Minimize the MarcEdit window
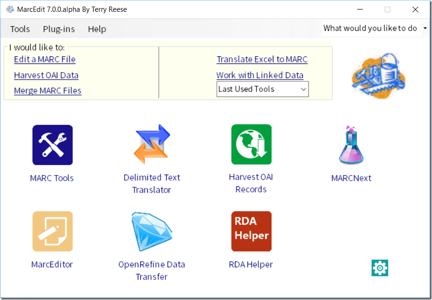 (x=360, y=9)
